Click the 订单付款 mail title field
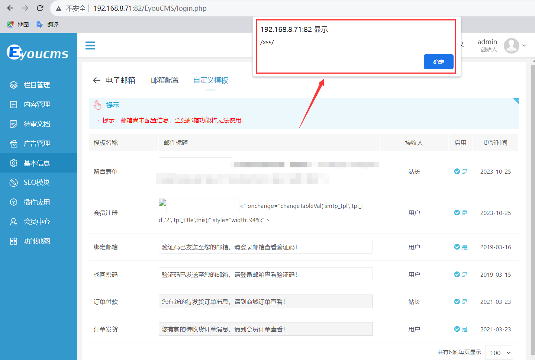535x360 pixels. (265, 302)
